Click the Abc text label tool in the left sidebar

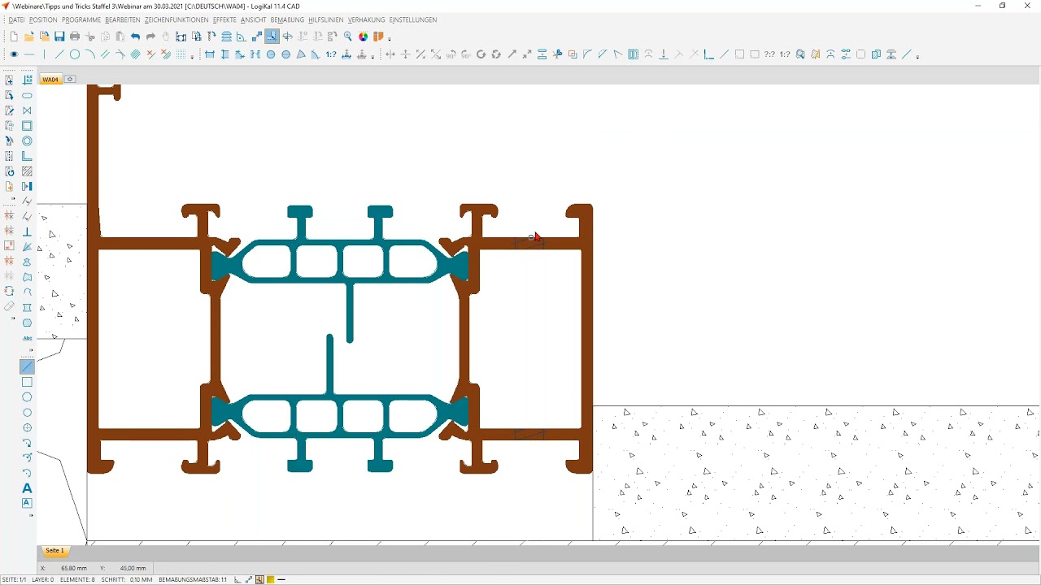28,338
